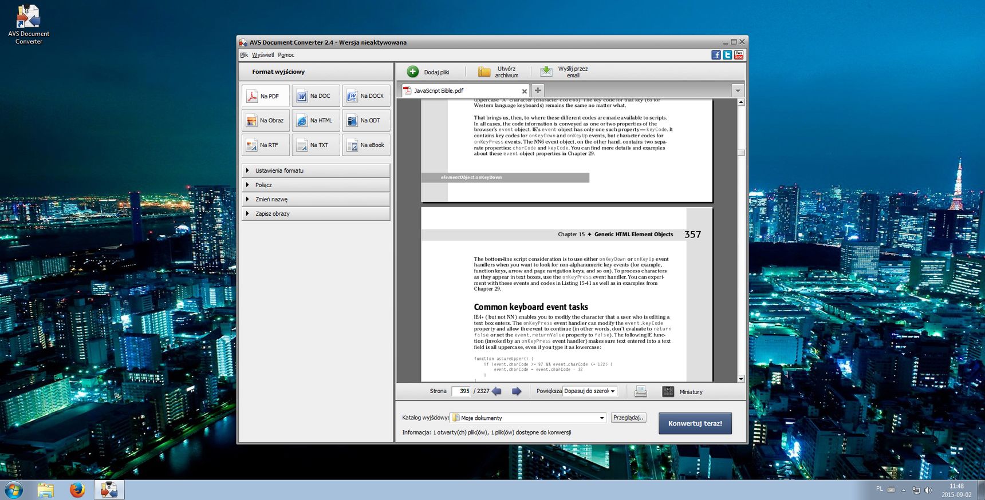This screenshot has height=500, width=985.
Task: Open AVS Document Converter desktop shortcut
Action: point(29,24)
